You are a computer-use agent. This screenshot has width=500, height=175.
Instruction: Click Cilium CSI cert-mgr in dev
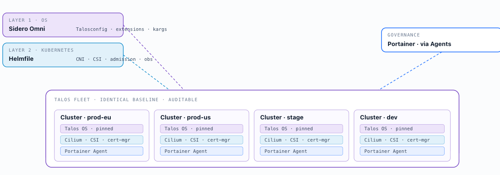pyautogui.click(x=402, y=140)
